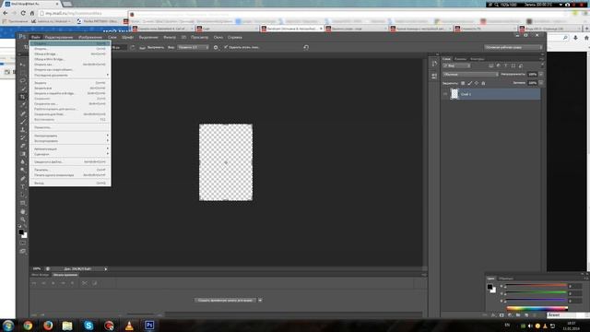Select the Horizontal Type tool
The height and width of the screenshot is (332, 590).
pyautogui.click(x=22, y=186)
